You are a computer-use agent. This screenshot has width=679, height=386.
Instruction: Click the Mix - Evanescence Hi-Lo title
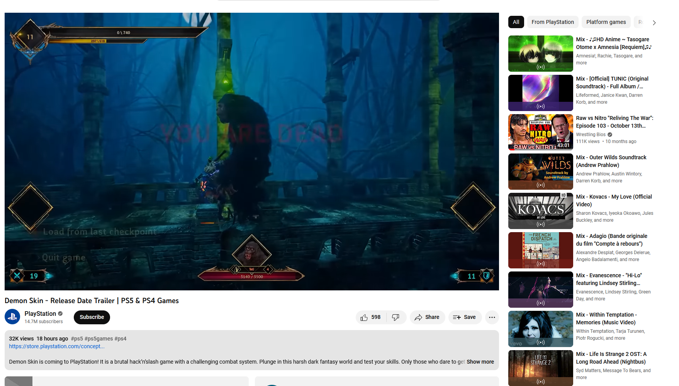(609, 279)
